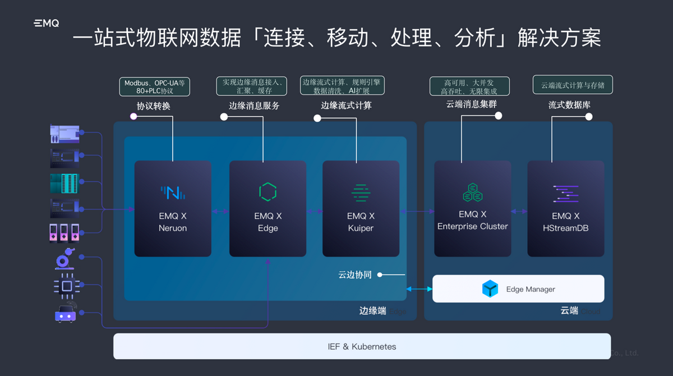This screenshot has width=673, height=376.
Task: Select the microchip device icon
Action: pos(66,286)
